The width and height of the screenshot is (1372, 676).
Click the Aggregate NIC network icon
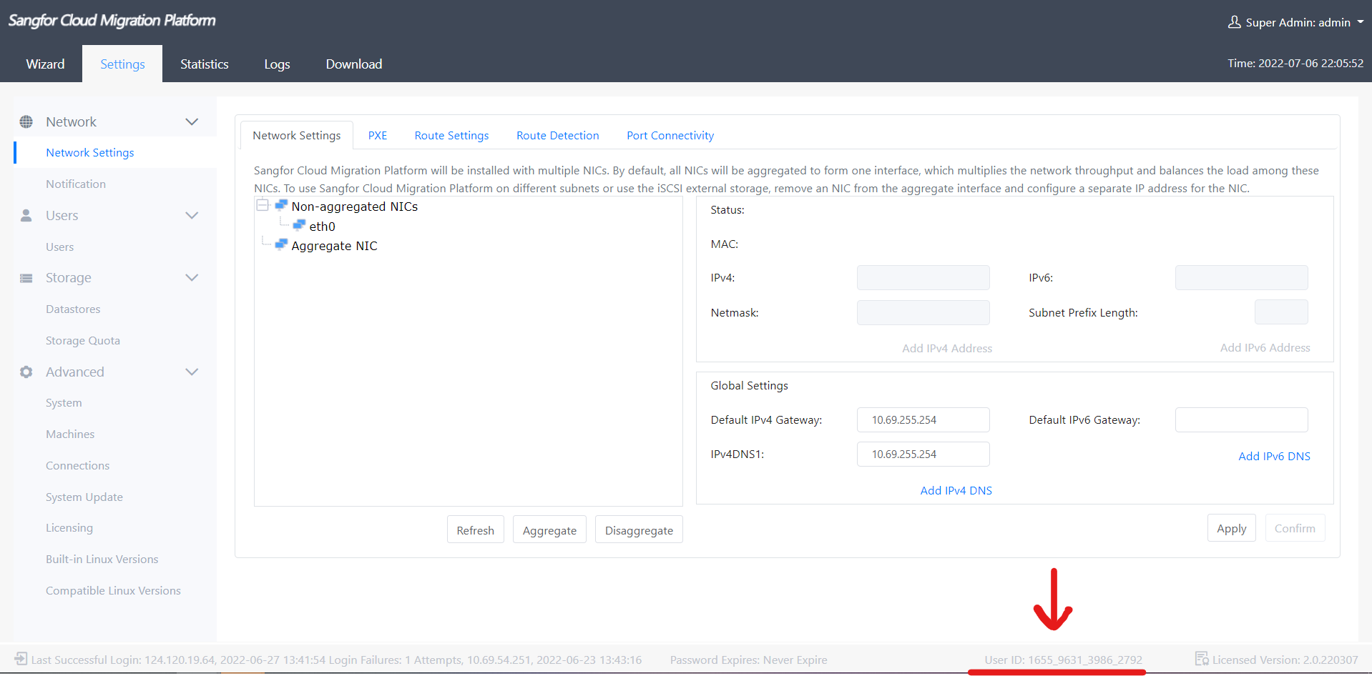(x=281, y=245)
